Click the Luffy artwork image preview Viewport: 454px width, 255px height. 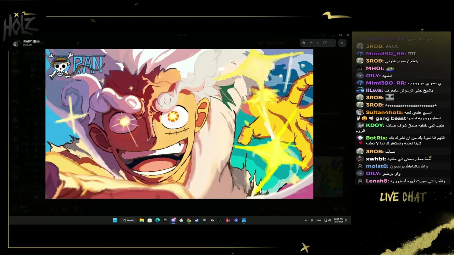point(179,124)
